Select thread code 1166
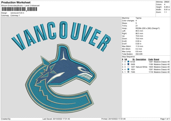 pos(151,64)
